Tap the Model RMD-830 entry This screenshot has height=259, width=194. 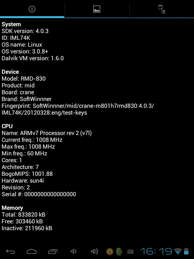24,79
